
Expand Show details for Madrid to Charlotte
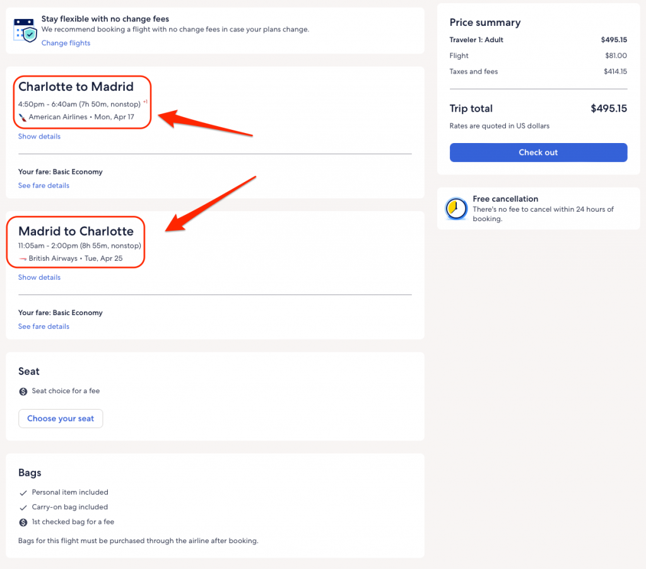[x=39, y=278]
